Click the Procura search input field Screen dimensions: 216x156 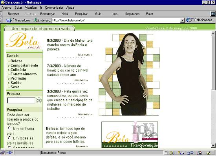point(21,100)
